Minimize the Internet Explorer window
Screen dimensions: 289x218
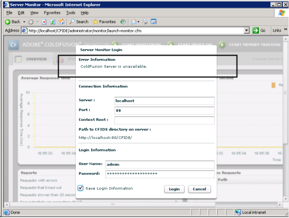tap(273, 5)
